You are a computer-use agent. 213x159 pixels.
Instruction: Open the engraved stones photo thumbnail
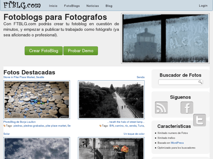coord(37,100)
